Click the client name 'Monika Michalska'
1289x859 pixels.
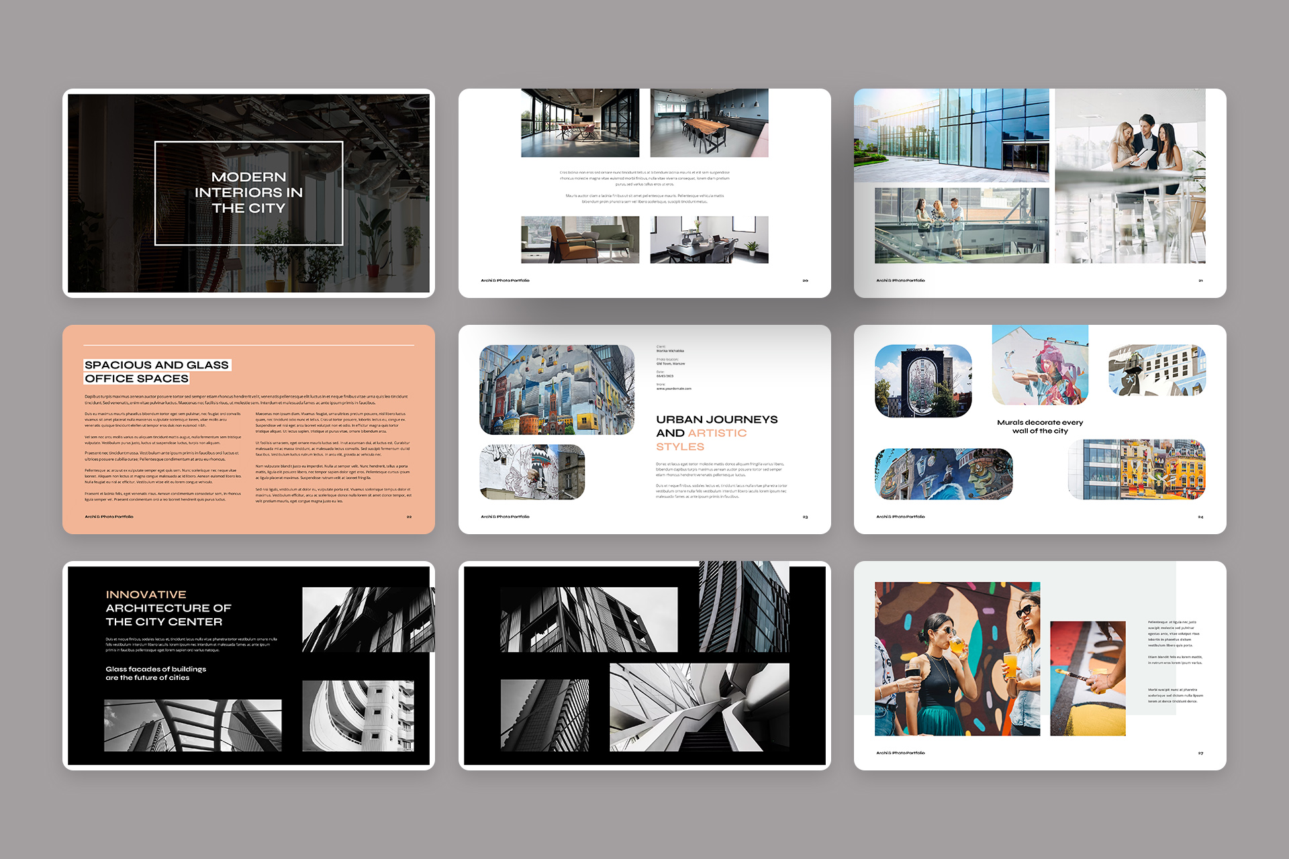click(670, 351)
